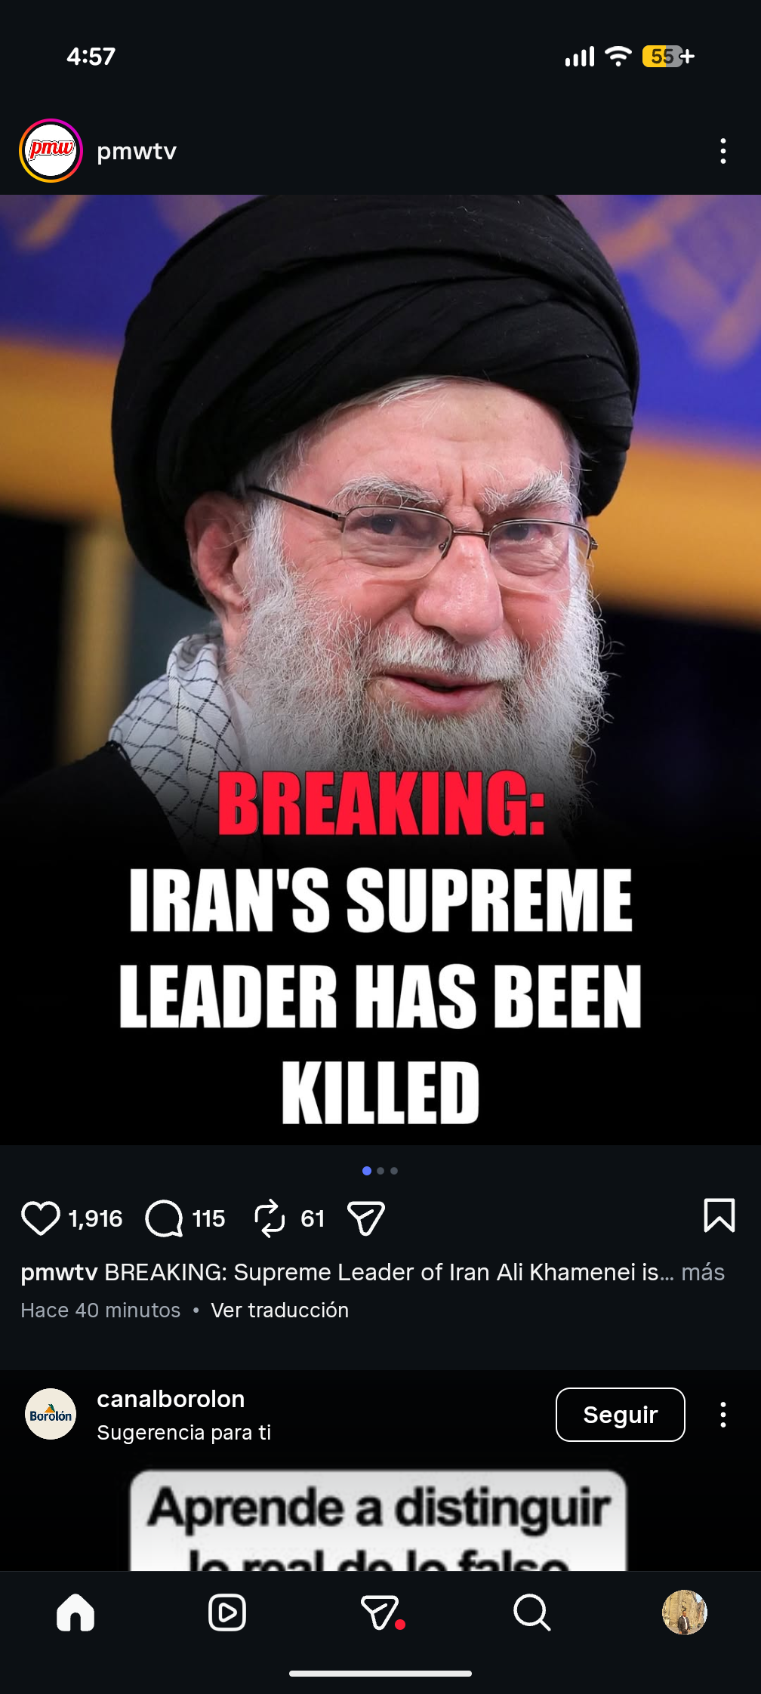Tap the breaking news post image
Screen dimensions: 761x1694
[x=380, y=670]
